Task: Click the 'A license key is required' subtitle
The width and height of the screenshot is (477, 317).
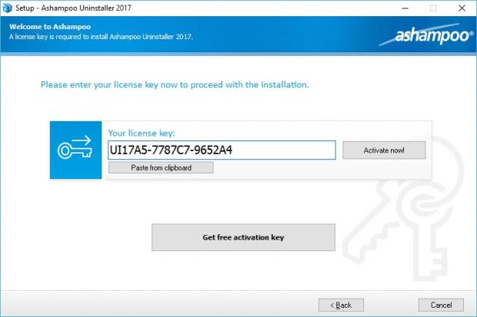Action: pyautogui.click(x=100, y=36)
